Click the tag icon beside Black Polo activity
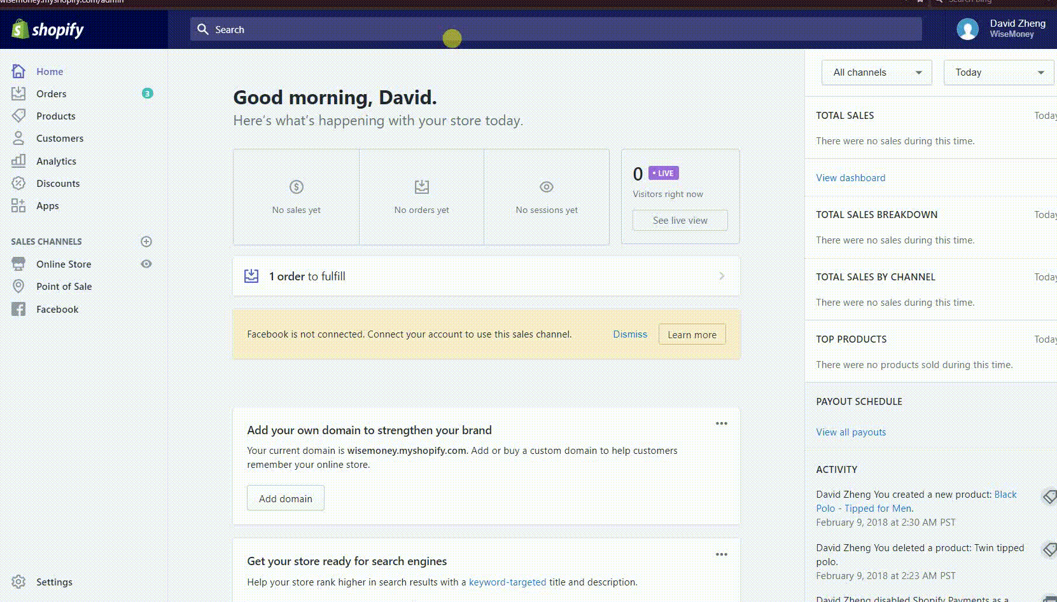This screenshot has width=1057, height=602. 1049,496
